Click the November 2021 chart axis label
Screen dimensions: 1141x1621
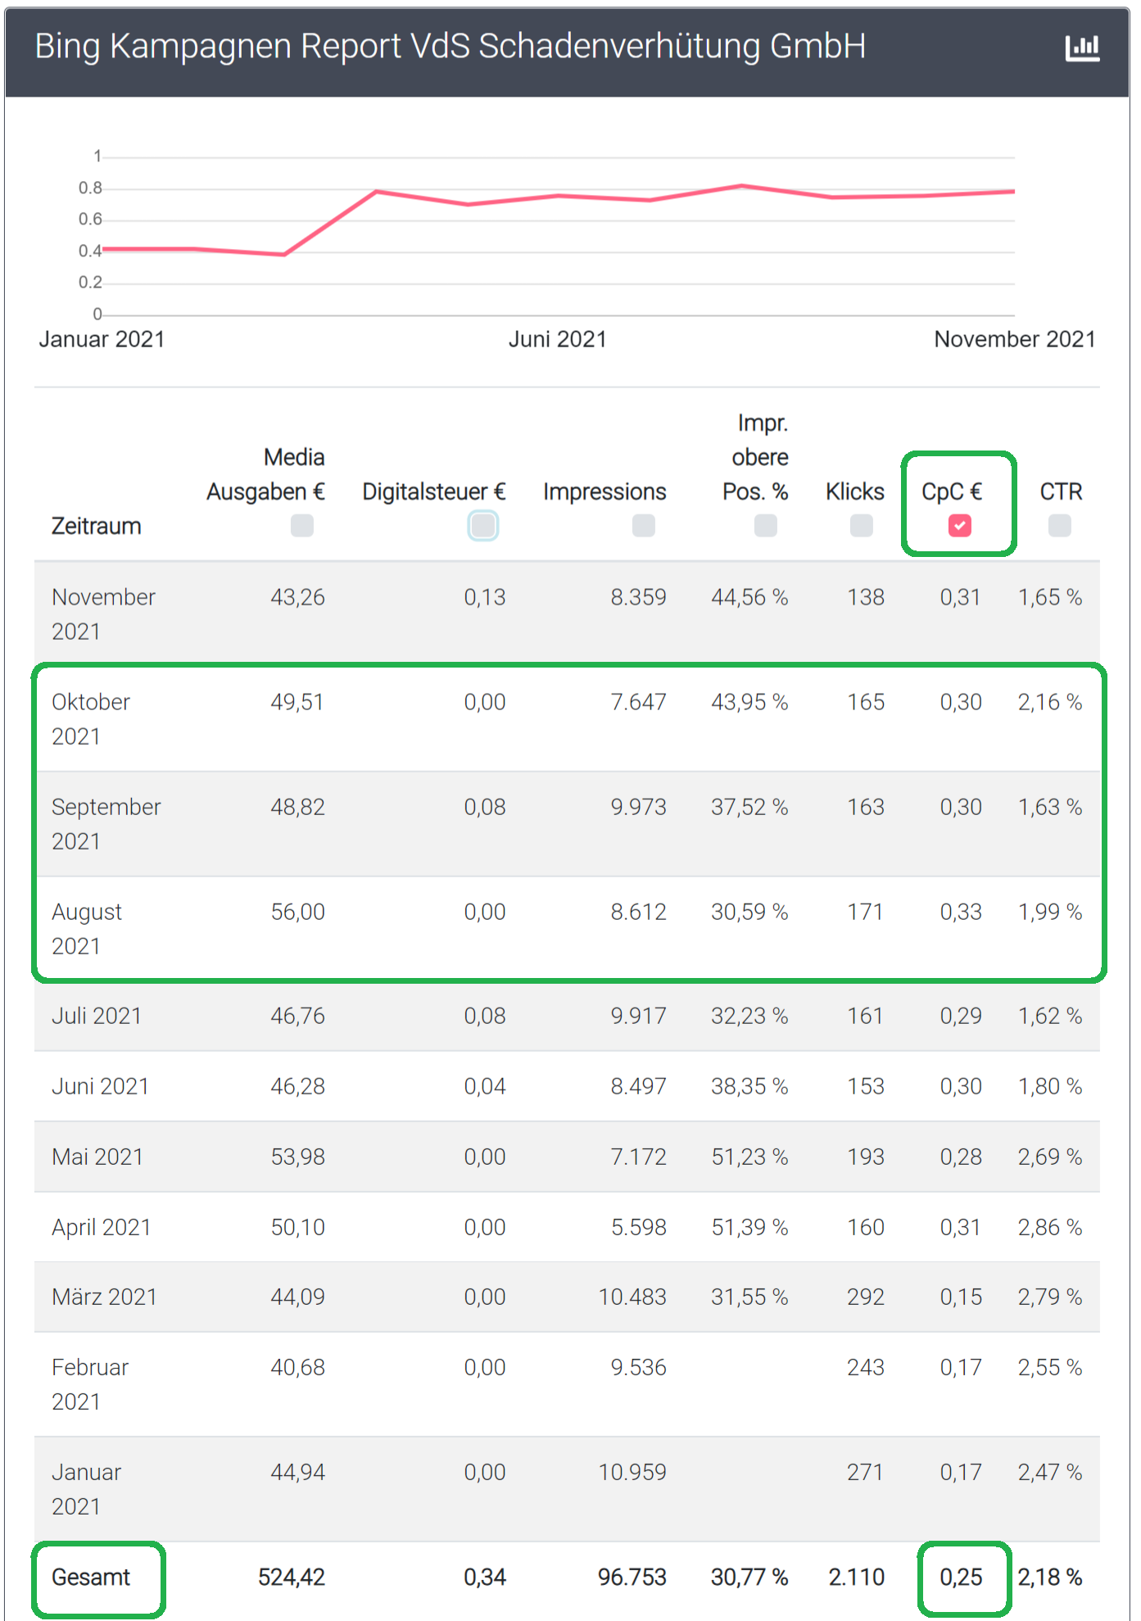point(1015,339)
